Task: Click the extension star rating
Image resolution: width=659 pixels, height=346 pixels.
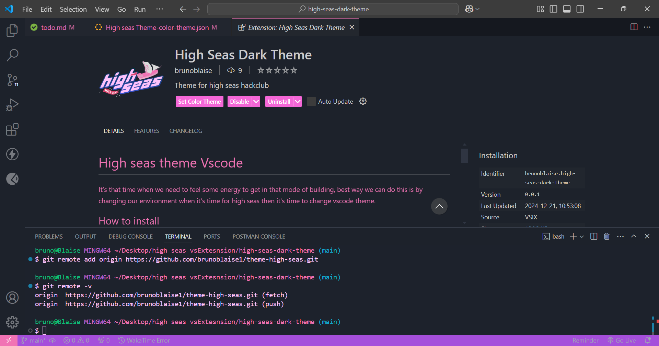Action: [277, 70]
